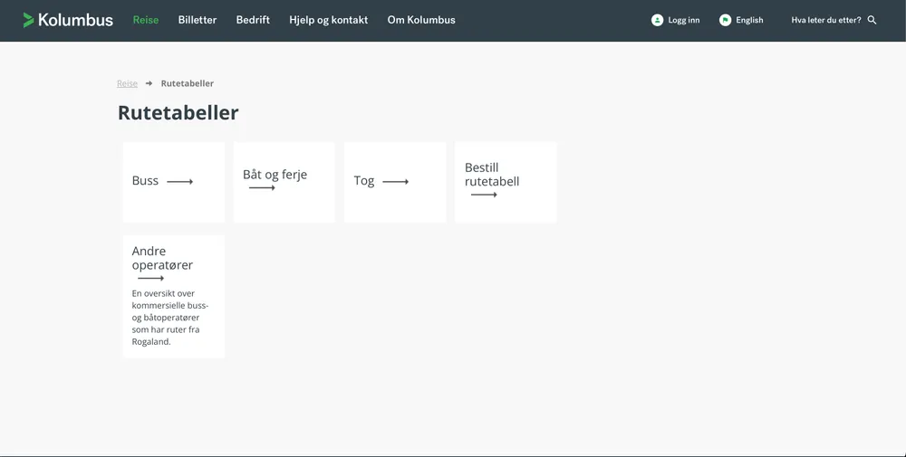Click the language flag icon
Image resolution: width=906 pixels, height=457 pixels.
[725, 20]
